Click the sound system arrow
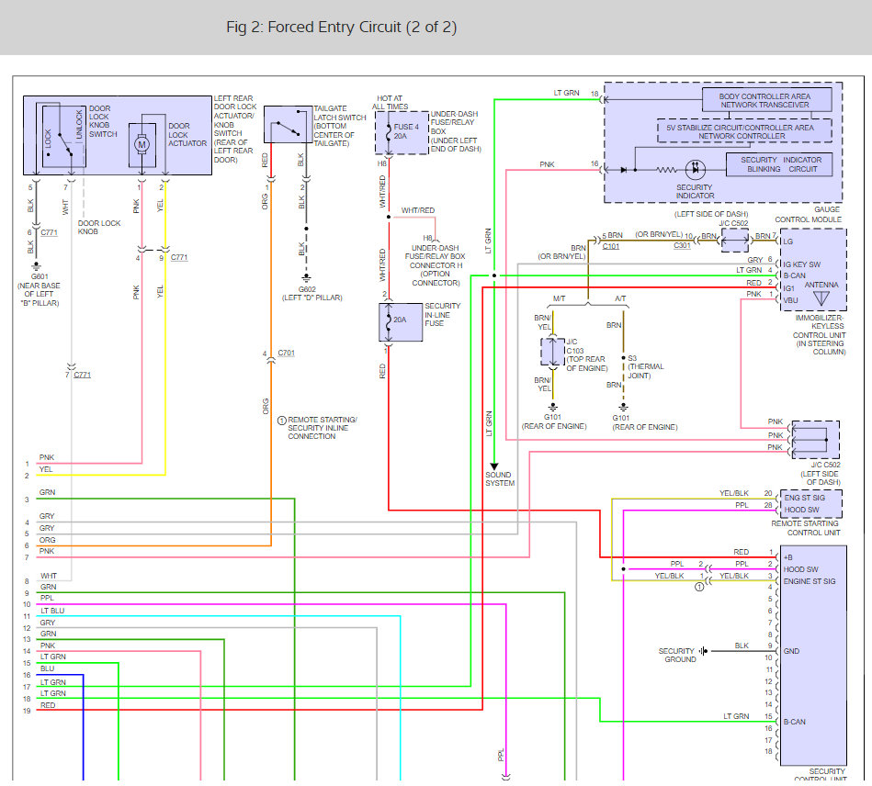Viewport: 872px width, 786px height. pyautogui.click(x=493, y=466)
